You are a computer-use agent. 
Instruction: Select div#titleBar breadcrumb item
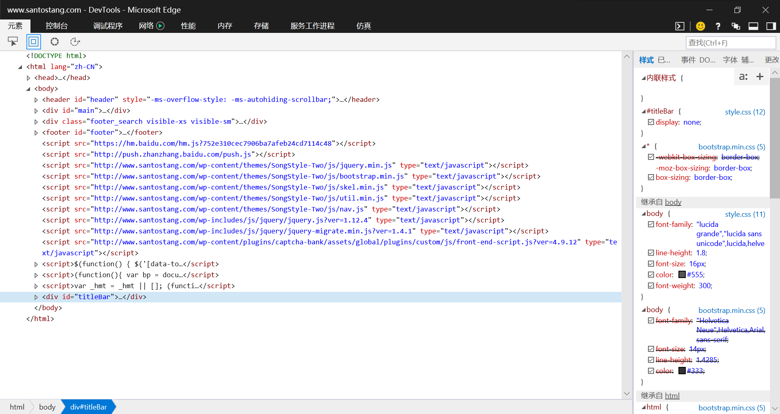pyautogui.click(x=89, y=407)
